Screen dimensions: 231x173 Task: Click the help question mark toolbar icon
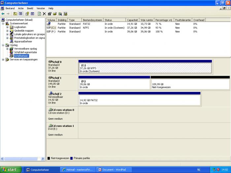click(x=27, y=14)
